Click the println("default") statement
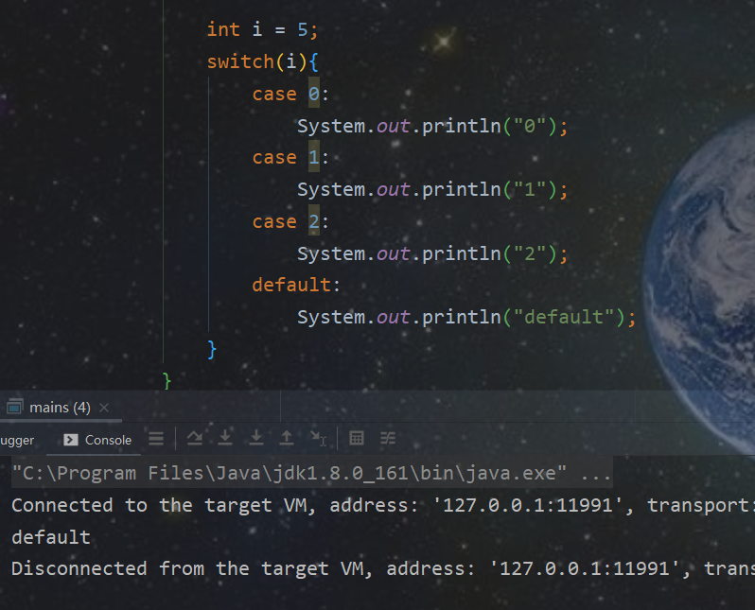This screenshot has height=610, width=755. pos(466,317)
